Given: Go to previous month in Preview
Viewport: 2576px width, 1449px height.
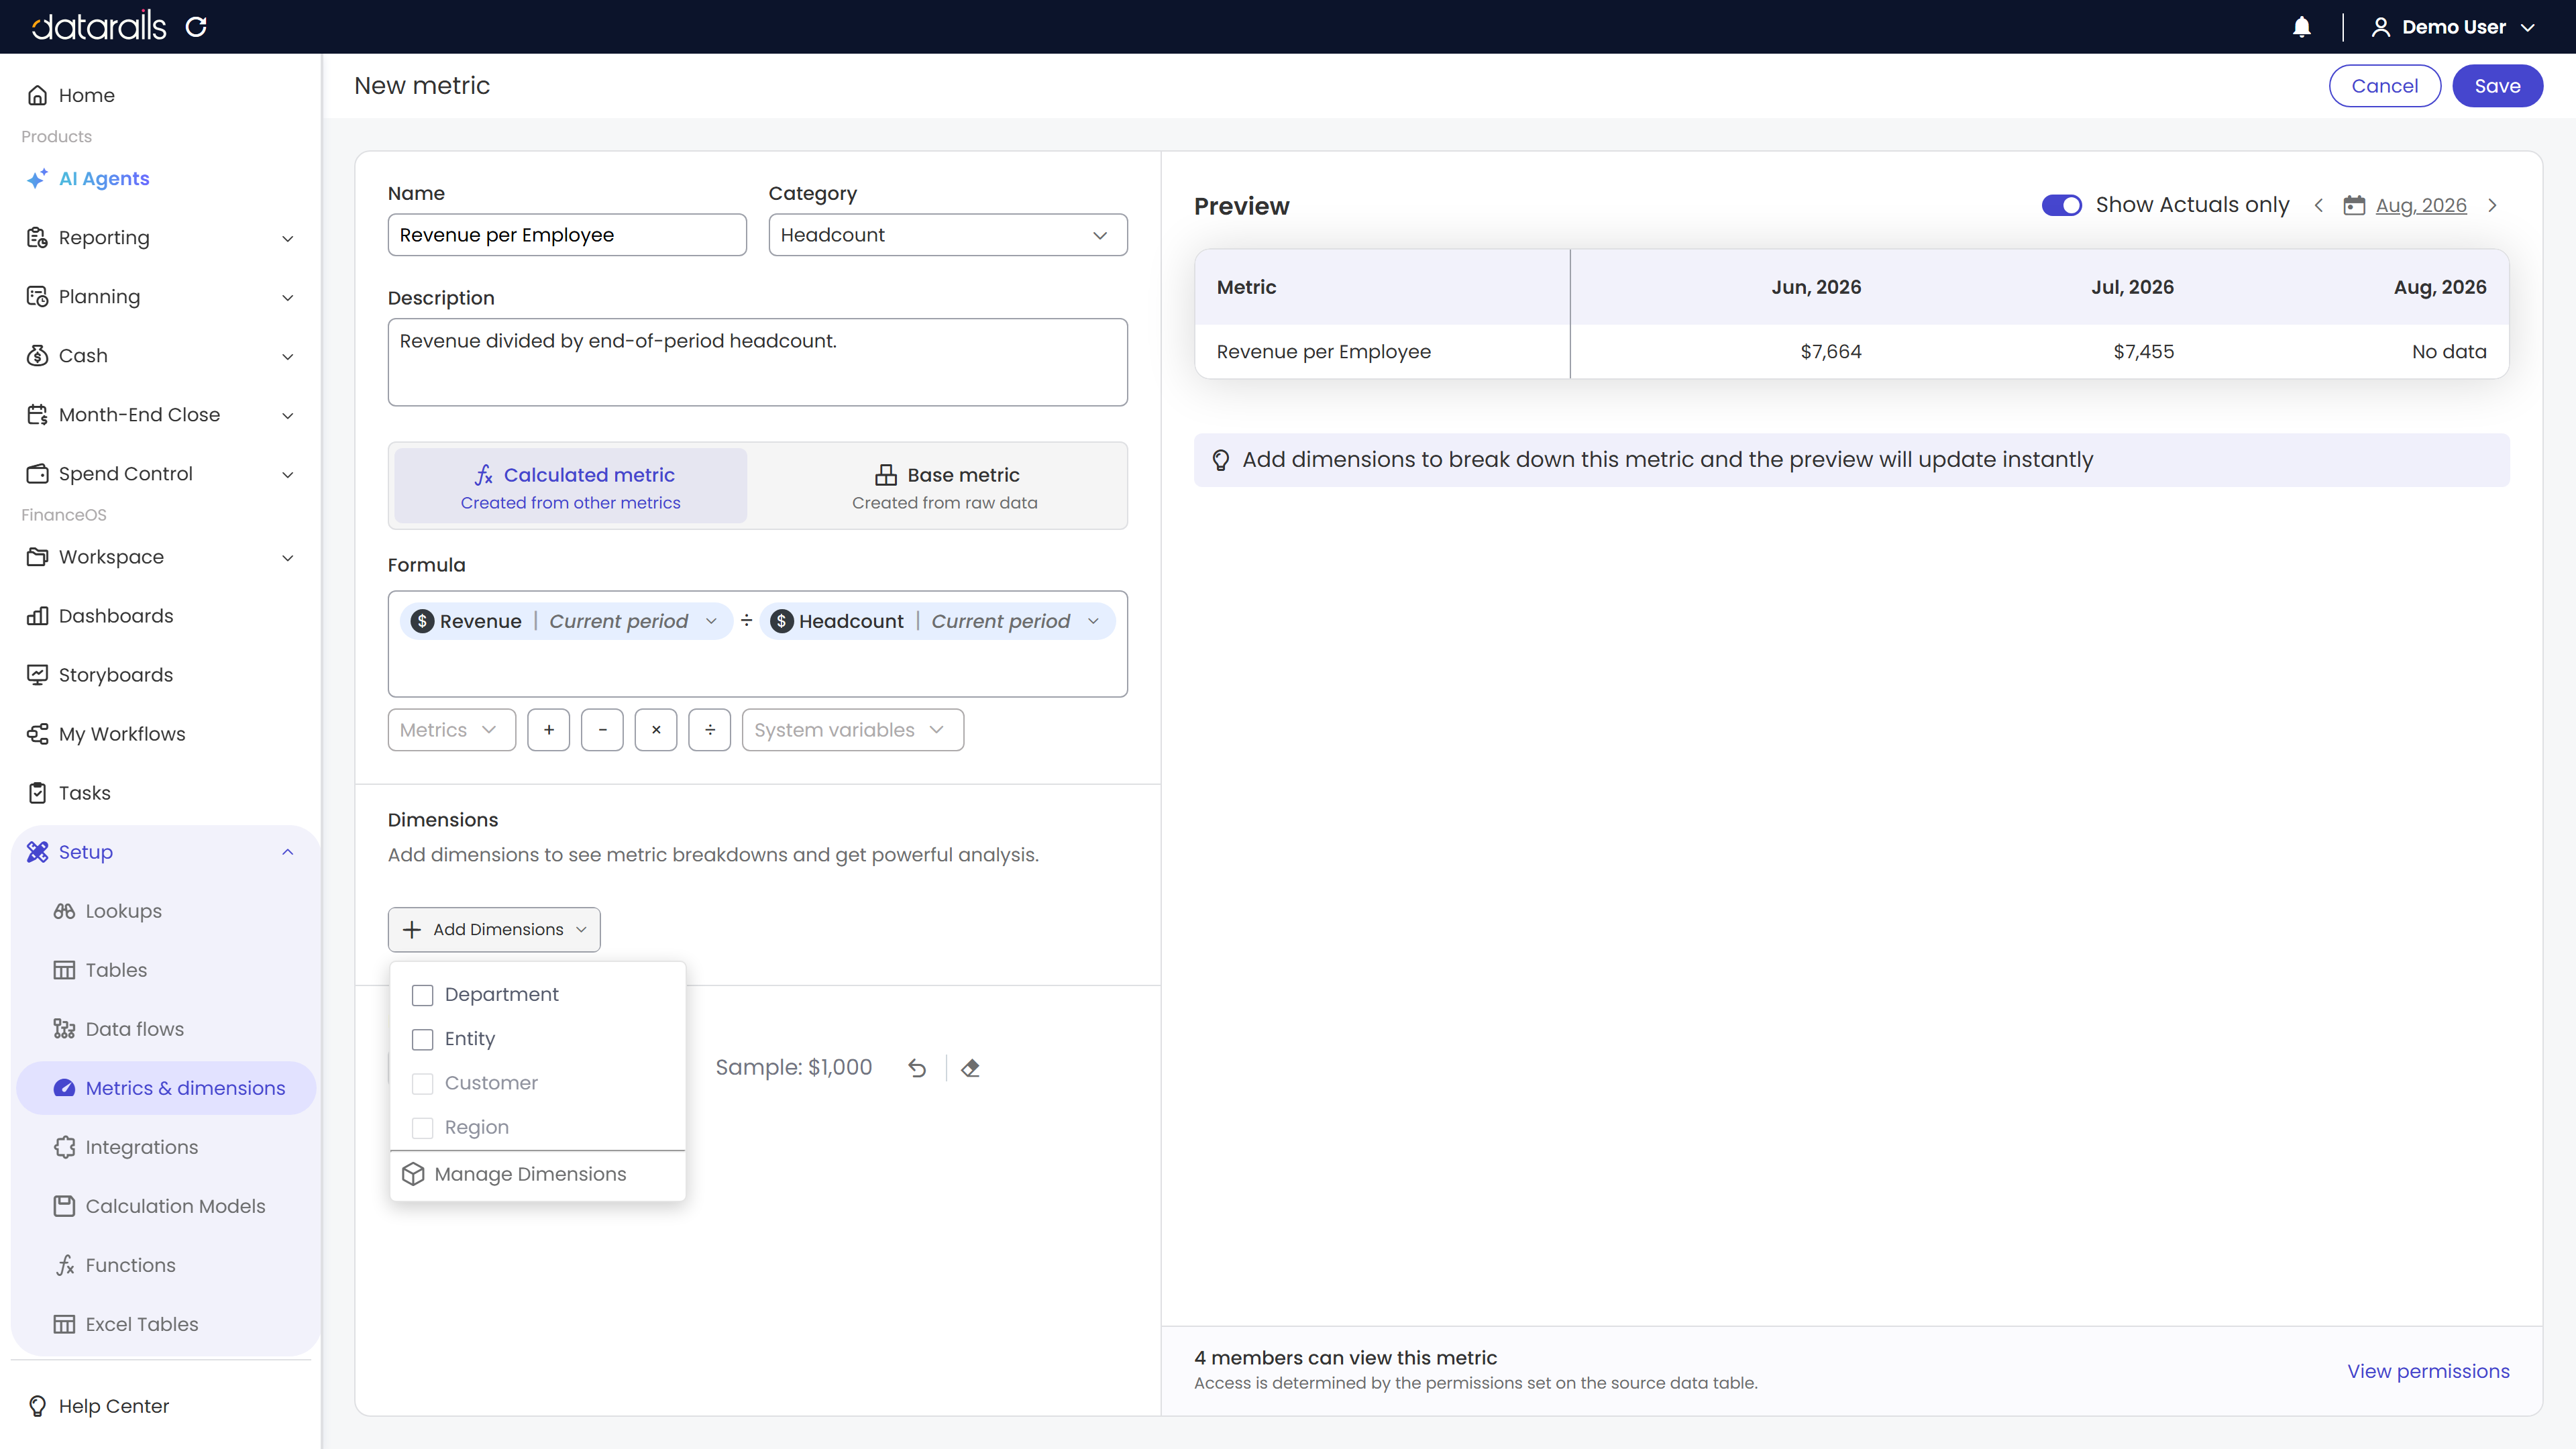Looking at the screenshot, I should point(2318,206).
